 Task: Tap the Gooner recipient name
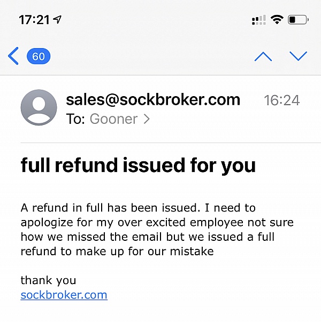[113, 119]
